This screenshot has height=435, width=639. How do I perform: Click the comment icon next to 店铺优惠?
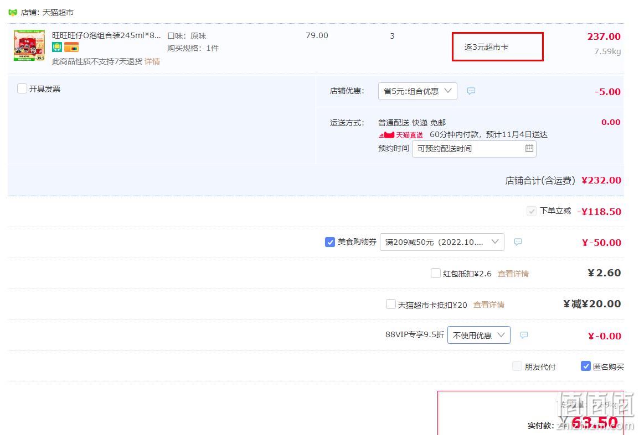point(471,91)
